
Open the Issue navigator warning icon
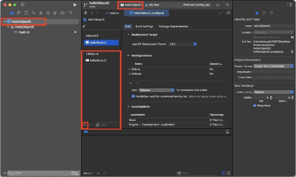(41, 13)
